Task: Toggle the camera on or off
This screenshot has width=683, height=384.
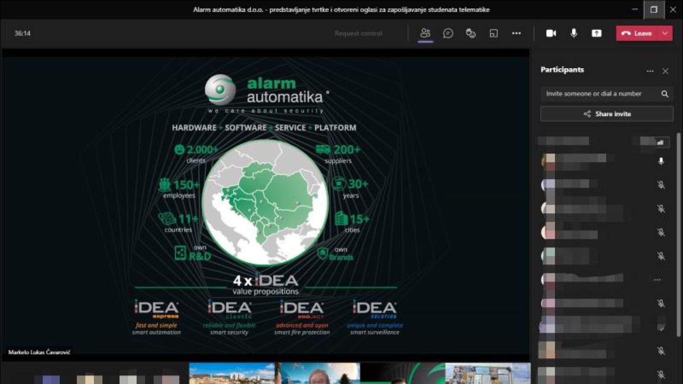Action: point(551,33)
